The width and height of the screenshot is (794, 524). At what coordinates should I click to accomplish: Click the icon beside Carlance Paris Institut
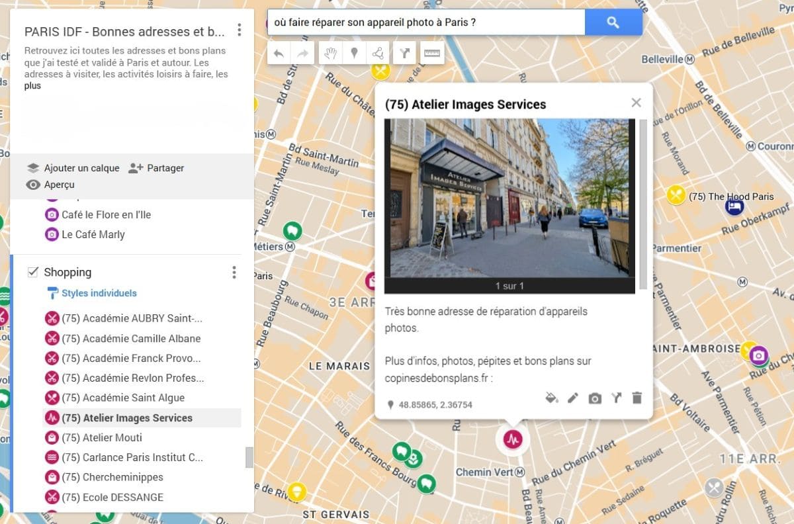click(52, 458)
